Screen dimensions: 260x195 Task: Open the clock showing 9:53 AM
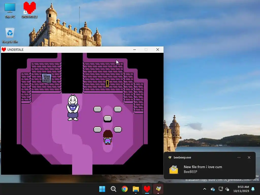241,189
